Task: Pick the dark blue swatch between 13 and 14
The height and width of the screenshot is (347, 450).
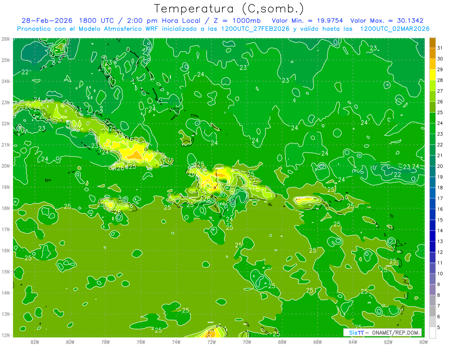Action: [x=432, y=236]
